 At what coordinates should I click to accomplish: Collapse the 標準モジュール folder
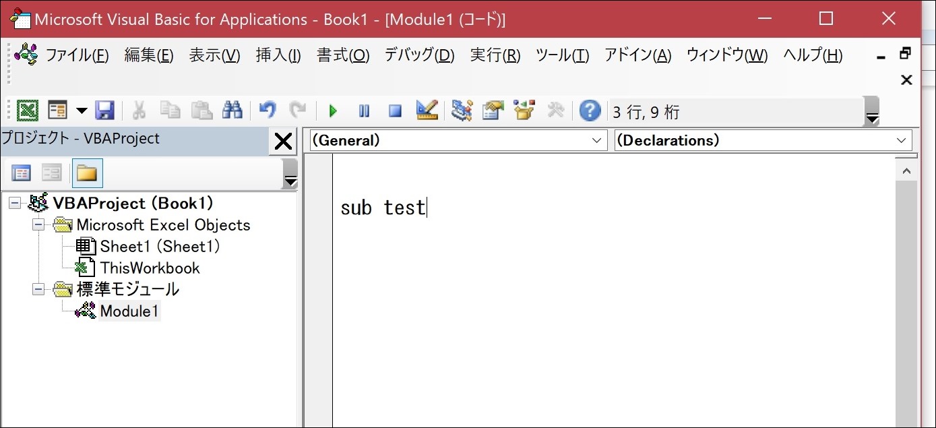click(x=39, y=290)
